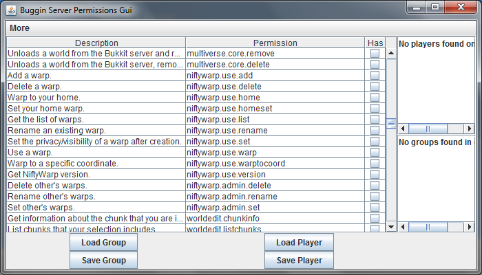Click the players panel scroll right arrow
This screenshot has height=275, width=482.
pos(470,129)
